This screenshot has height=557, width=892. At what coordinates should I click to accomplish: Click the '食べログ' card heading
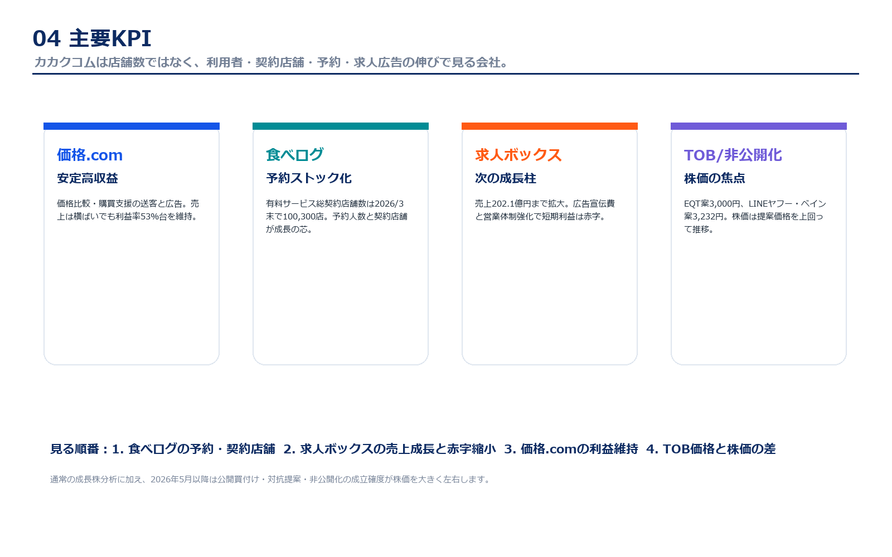(295, 155)
